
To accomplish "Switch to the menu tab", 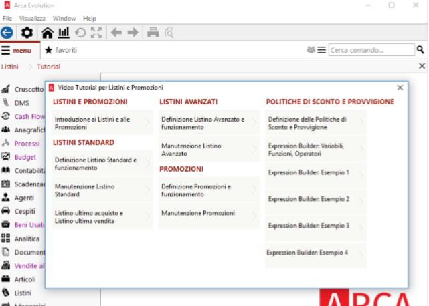I will click(20, 51).
